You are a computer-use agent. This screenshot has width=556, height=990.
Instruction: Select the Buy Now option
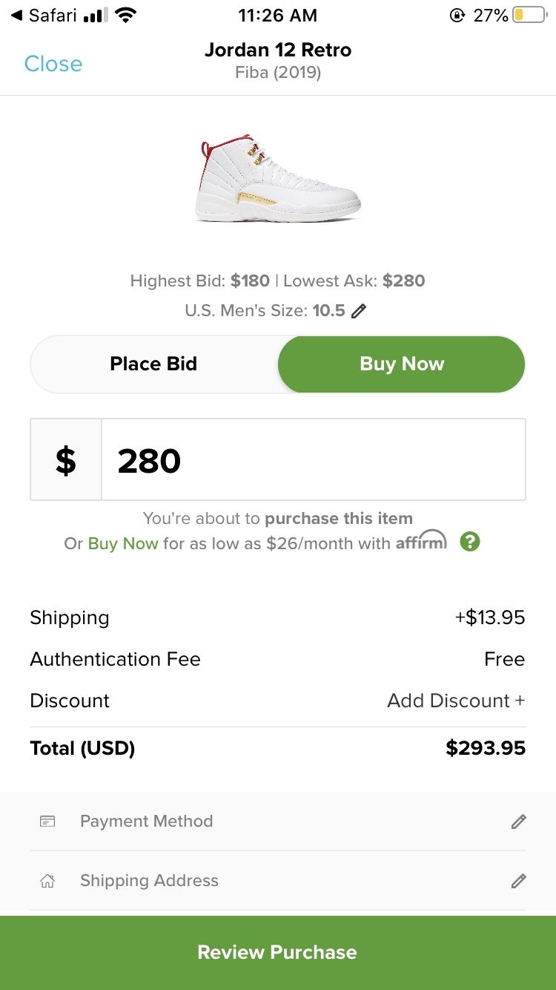pos(401,364)
